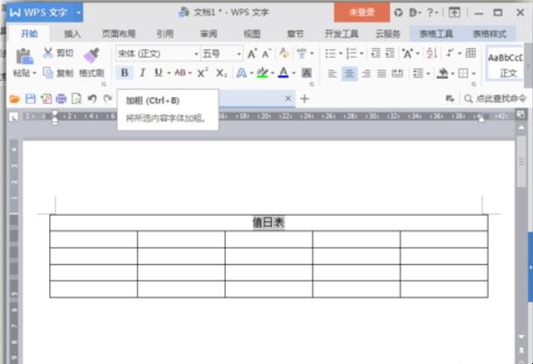Apply paragraph shading bucket
533x364 pixels.
coord(442,73)
